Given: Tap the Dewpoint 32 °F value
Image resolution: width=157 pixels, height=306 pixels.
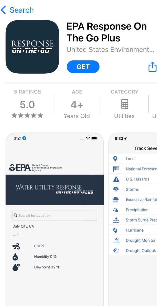Looking at the screenshot, I should (47, 267).
